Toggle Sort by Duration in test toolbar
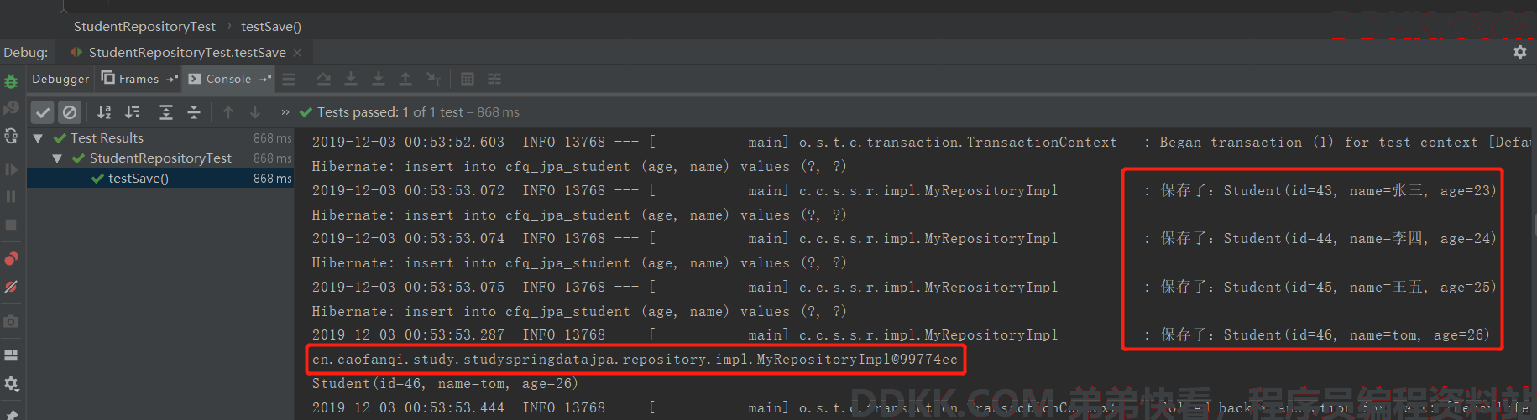 pos(132,111)
